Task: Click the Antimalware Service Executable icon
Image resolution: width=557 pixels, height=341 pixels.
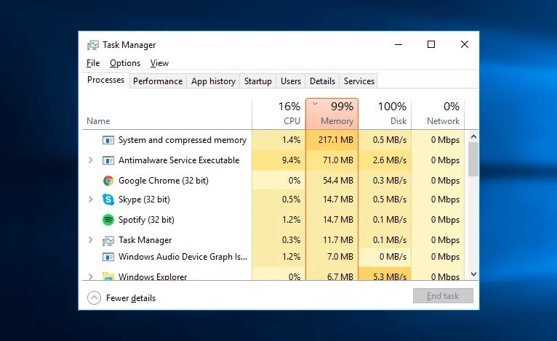Action: pyautogui.click(x=108, y=160)
